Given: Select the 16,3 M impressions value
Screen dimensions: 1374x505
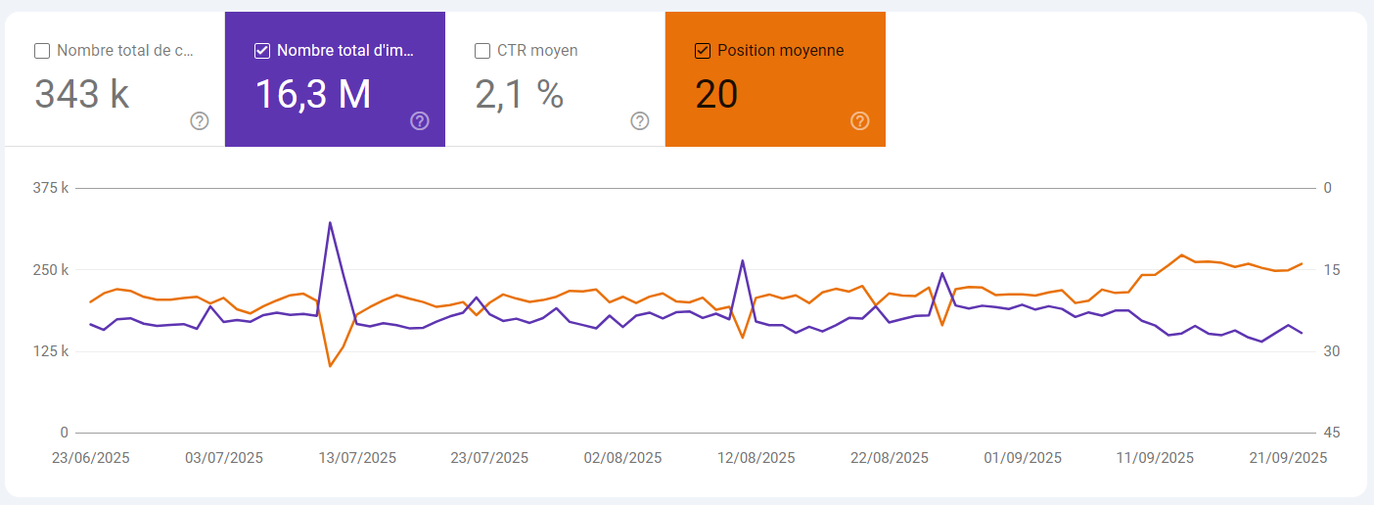Looking at the screenshot, I should [313, 94].
